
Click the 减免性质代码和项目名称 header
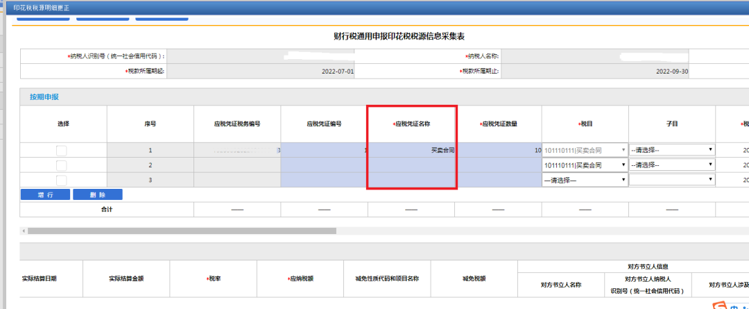(387, 279)
